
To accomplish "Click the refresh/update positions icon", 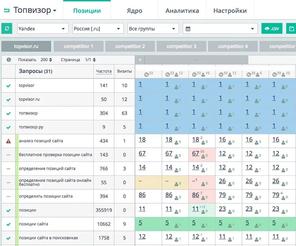I will (x=7, y=28).
